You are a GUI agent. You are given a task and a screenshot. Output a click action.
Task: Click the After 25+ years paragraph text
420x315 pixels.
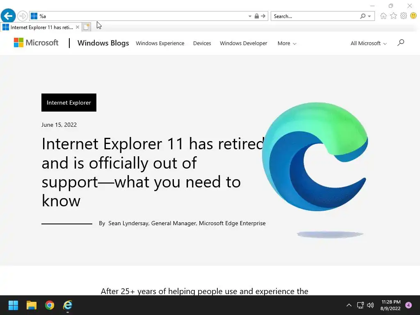pos(204,291)
